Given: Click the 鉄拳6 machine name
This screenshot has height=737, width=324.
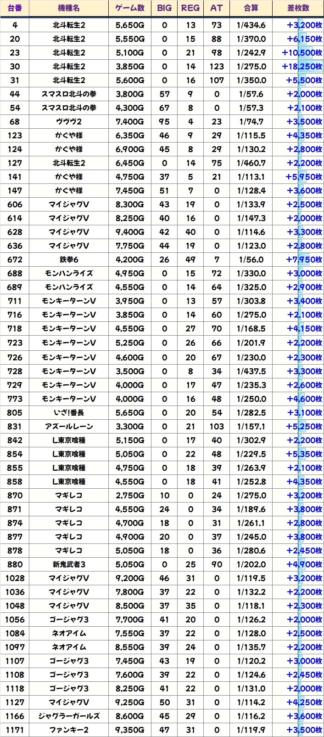Looking at the screenshot, I should point(69,260).
